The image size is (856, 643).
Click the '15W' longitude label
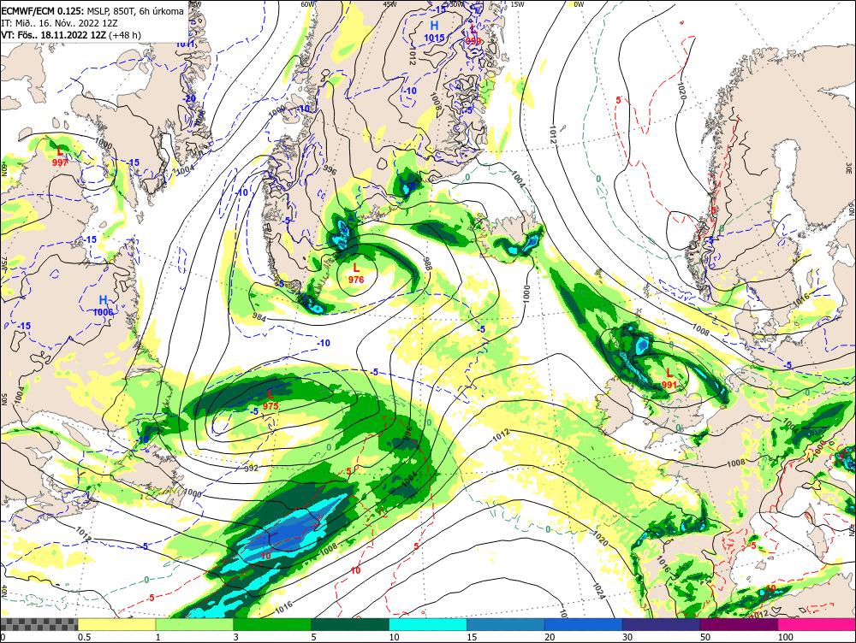518,4
